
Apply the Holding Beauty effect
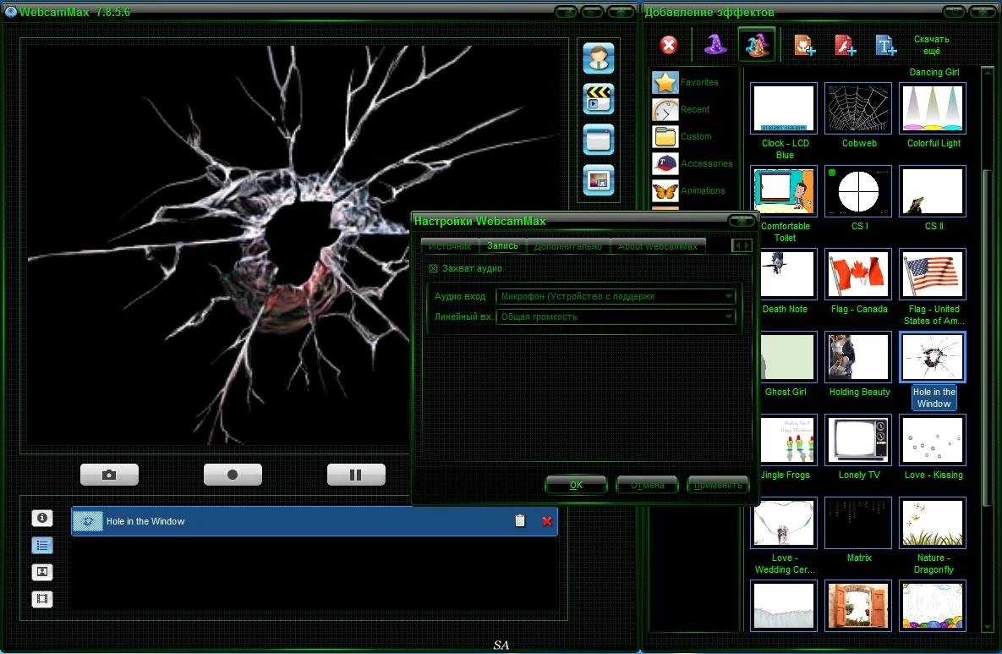(858, 357)
